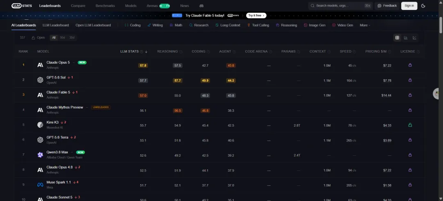Go to Leaderboards in the top nav

click(50, 6)
